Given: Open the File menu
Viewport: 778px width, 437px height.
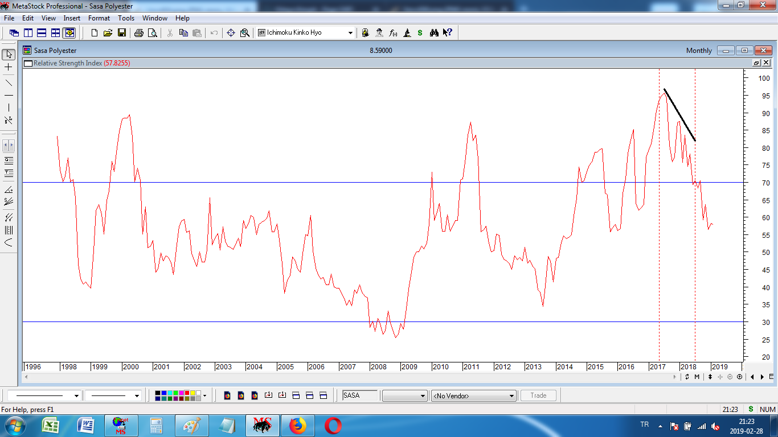Looking at the screenshot, I should coord(9,18).
